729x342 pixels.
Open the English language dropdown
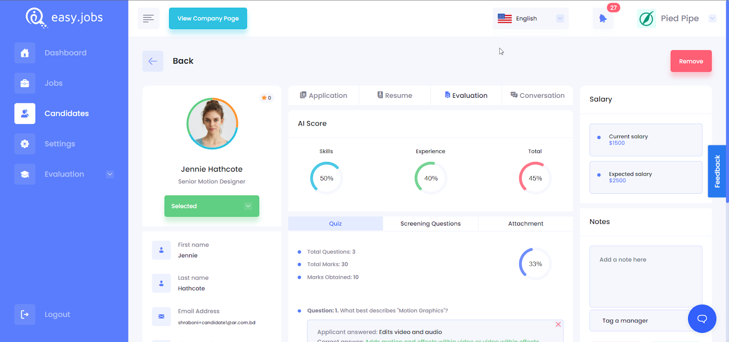pos(530,18)
